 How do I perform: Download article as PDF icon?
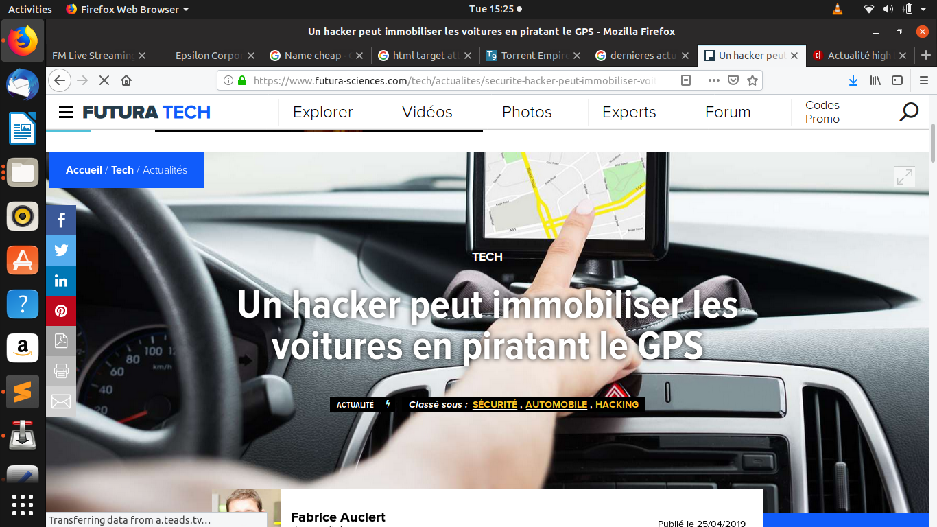click(x=61, y=341)
